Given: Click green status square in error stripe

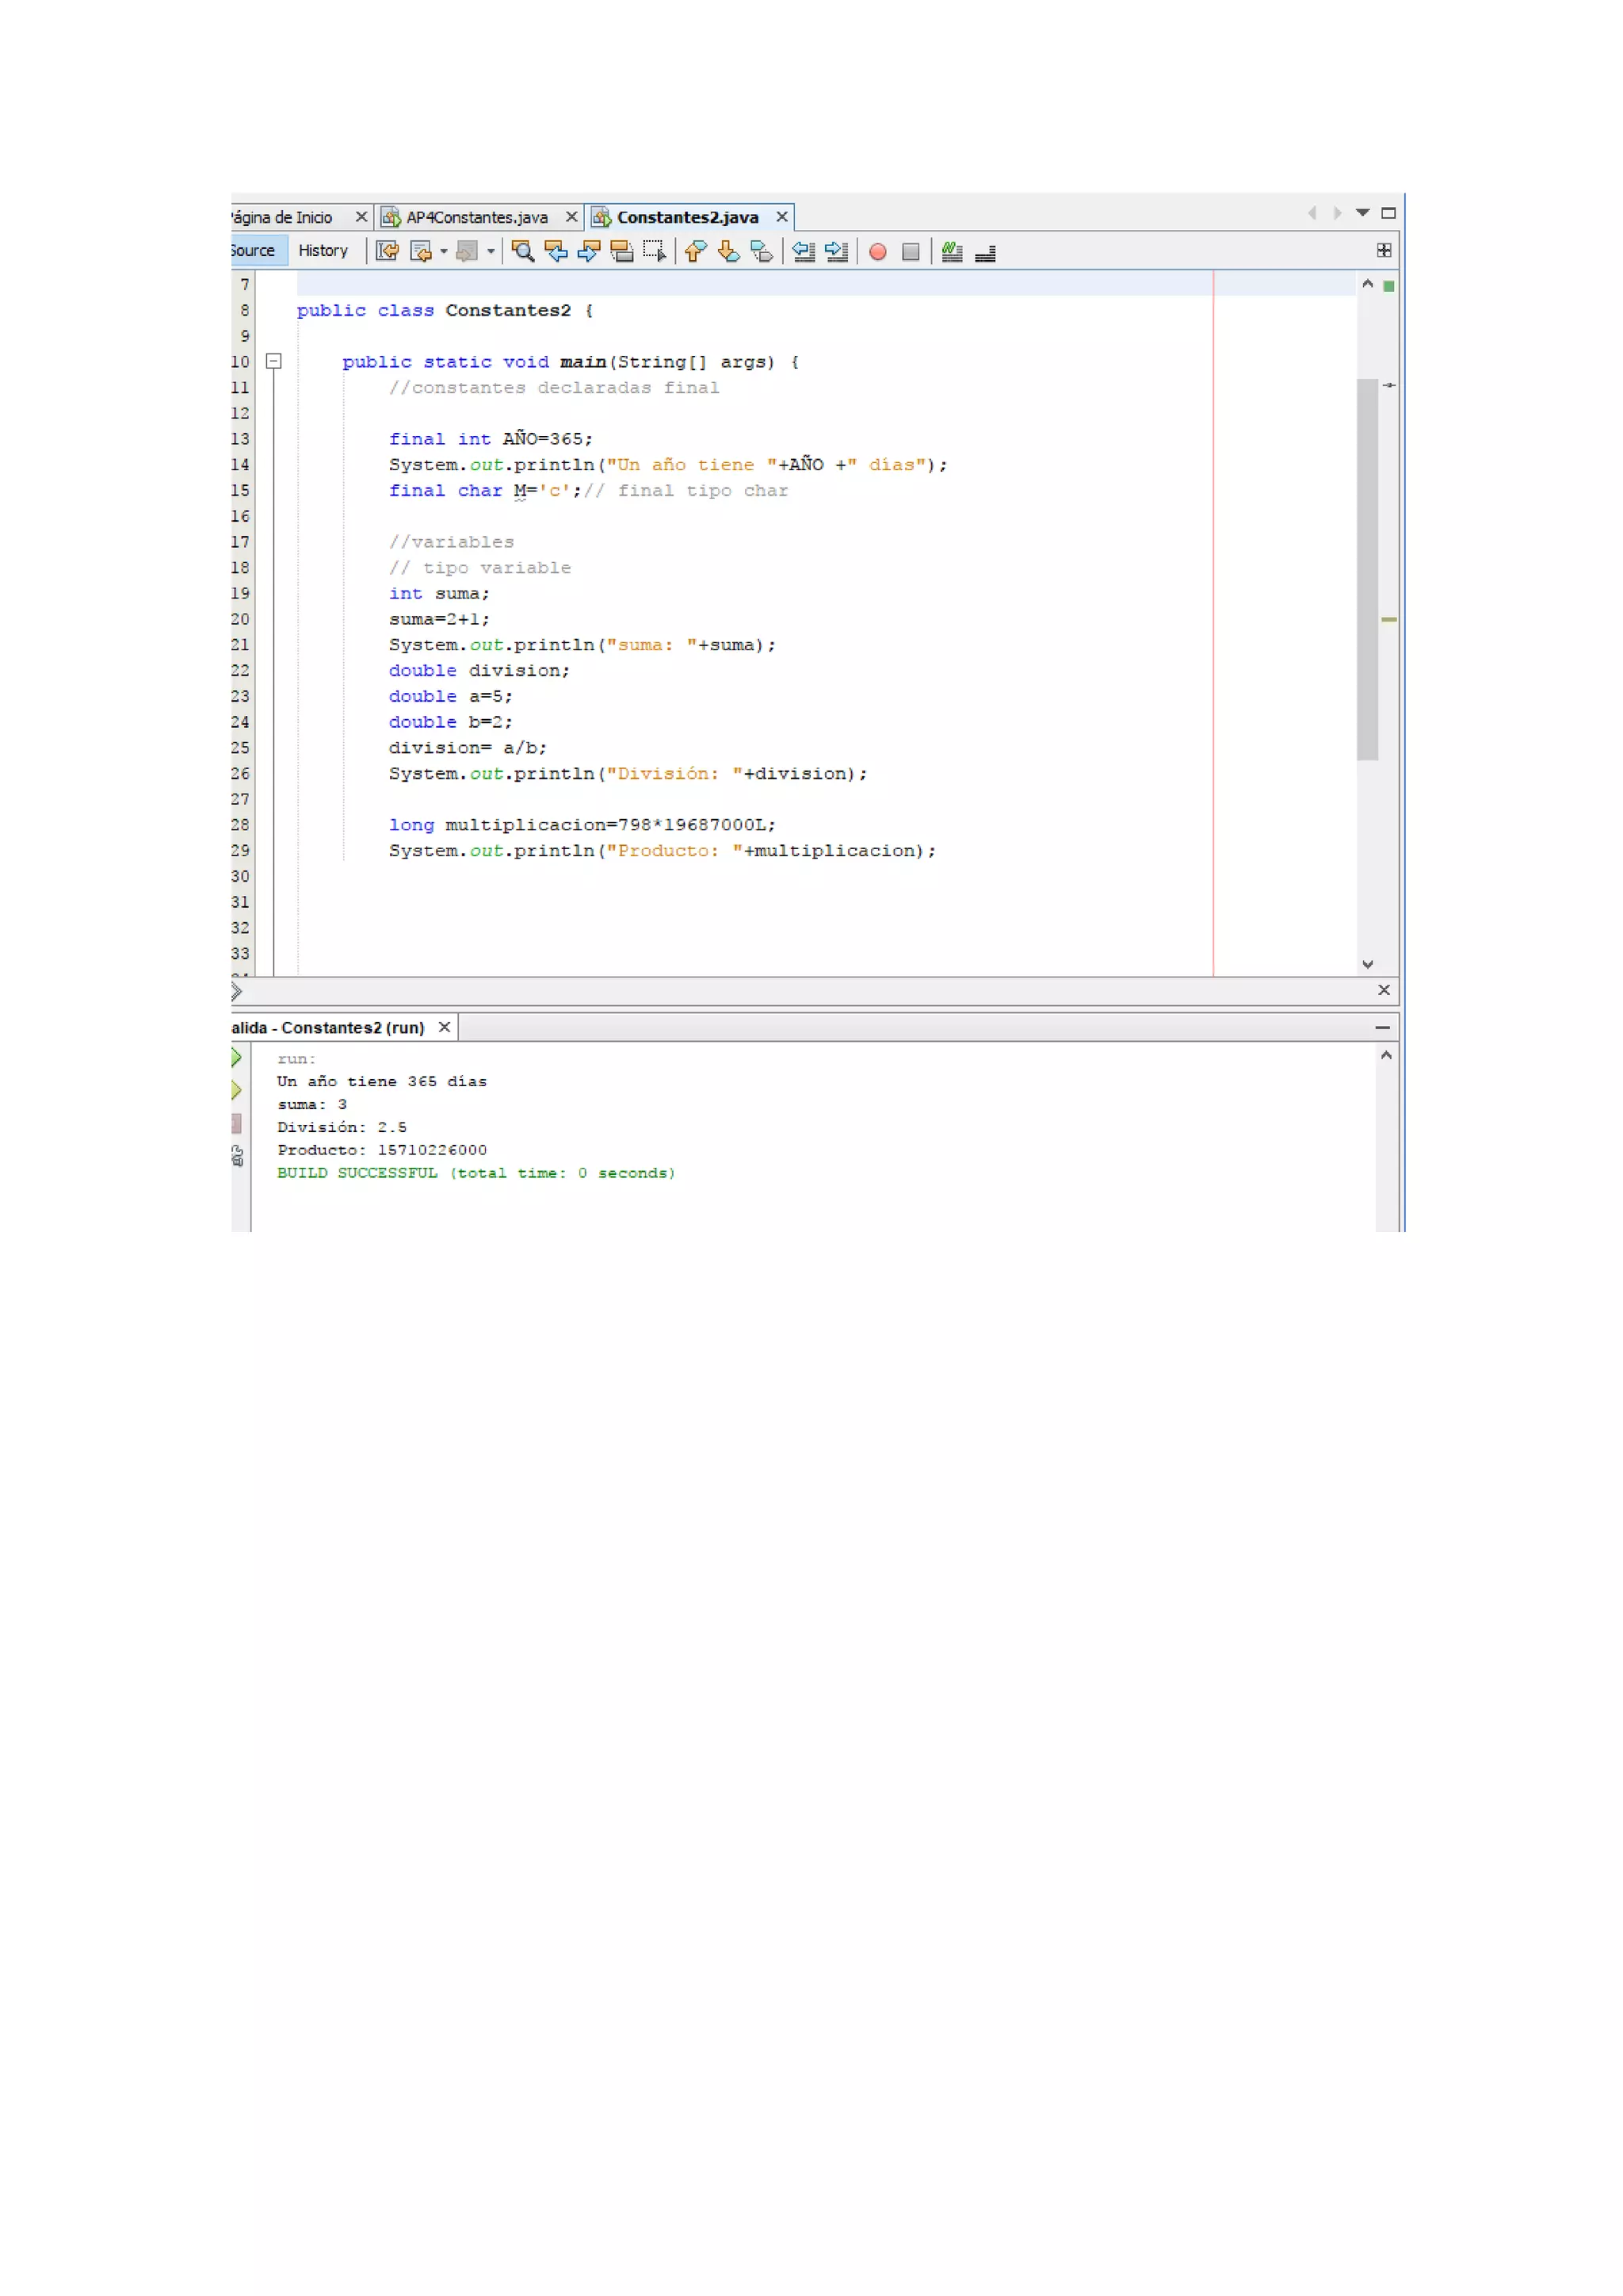Looking at the screenshot, I should coord(1388,286).
